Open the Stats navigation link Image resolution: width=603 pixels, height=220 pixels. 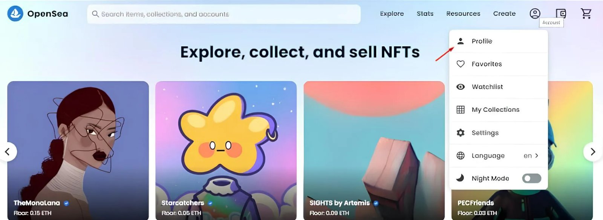(425, 14)
